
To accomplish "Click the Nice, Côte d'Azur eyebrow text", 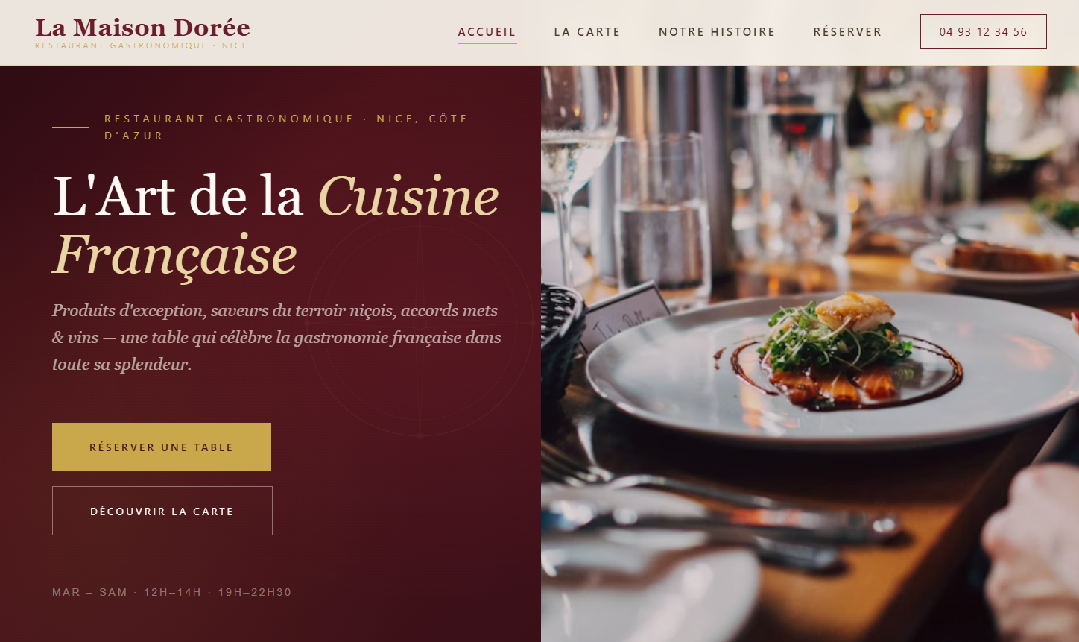I will tap(286, 127).
